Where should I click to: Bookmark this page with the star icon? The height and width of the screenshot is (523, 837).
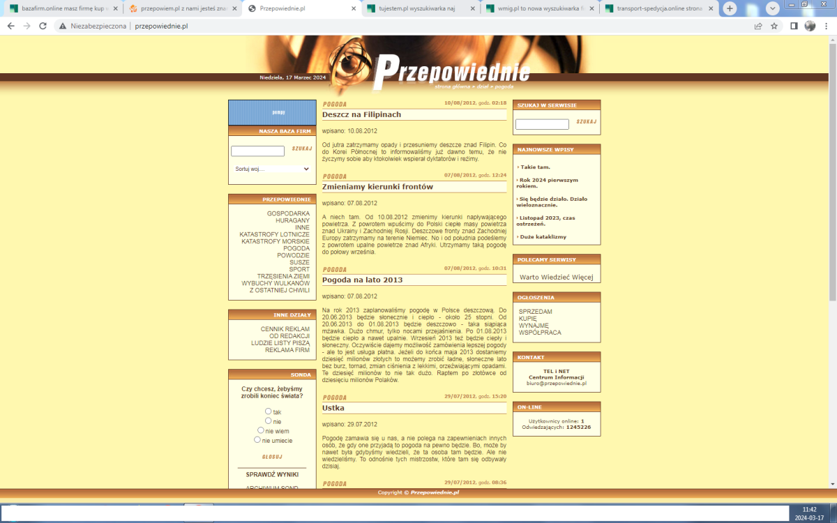(x=774, y=26)
